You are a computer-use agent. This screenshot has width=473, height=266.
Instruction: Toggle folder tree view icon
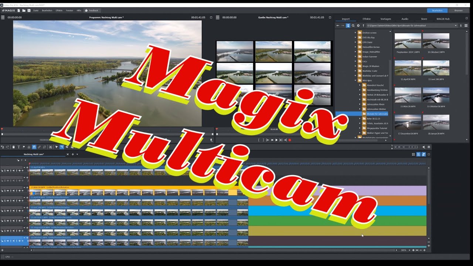(348, 25)
